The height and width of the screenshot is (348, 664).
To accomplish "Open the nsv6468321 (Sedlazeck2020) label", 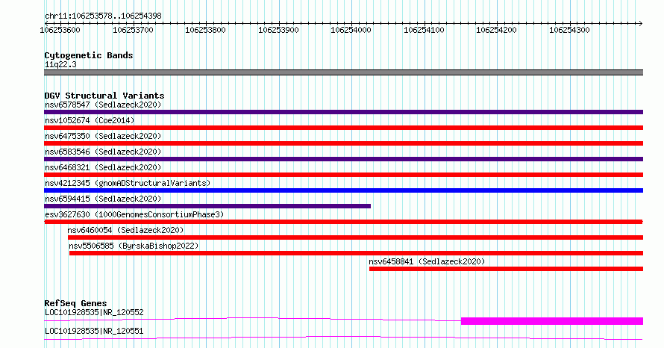I will coord(103,167).
